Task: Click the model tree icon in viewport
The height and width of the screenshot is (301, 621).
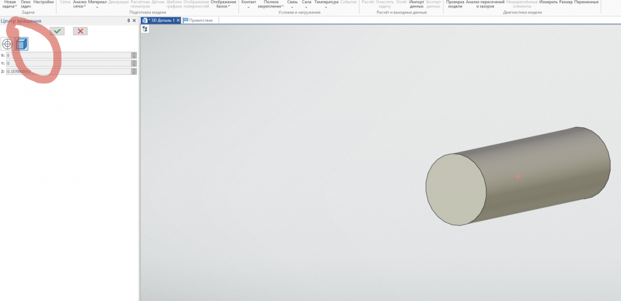Action: point(145,29)
